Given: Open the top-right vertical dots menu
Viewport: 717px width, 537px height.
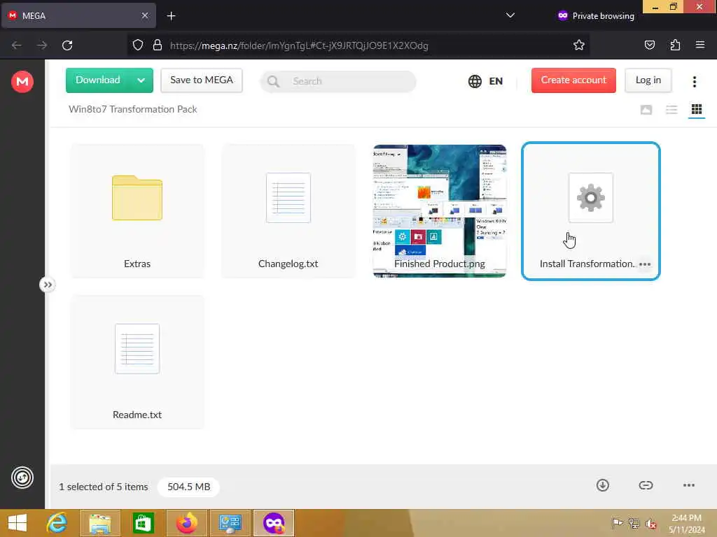Looking at the screenshot, I should (x=694, y=81).
